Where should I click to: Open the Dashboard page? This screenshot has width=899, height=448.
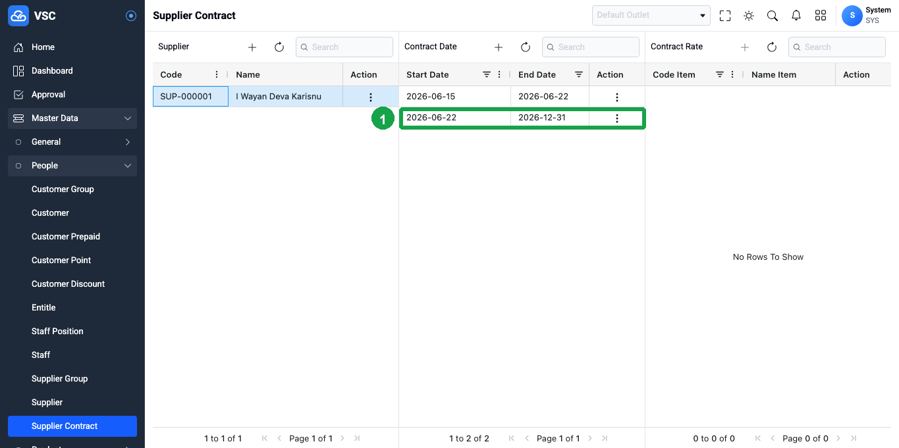(x=72, y=71)
